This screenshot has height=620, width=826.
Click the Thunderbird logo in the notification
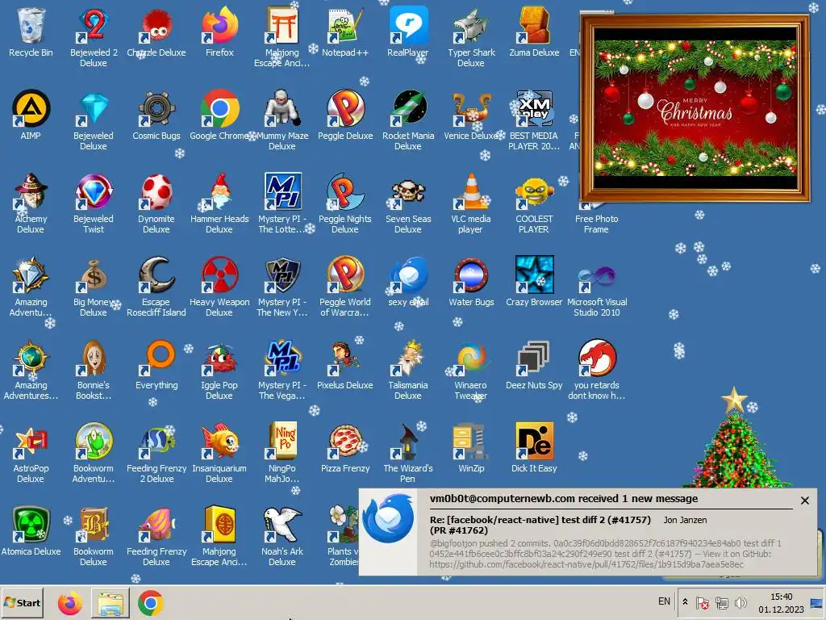[x=388, y=518]
